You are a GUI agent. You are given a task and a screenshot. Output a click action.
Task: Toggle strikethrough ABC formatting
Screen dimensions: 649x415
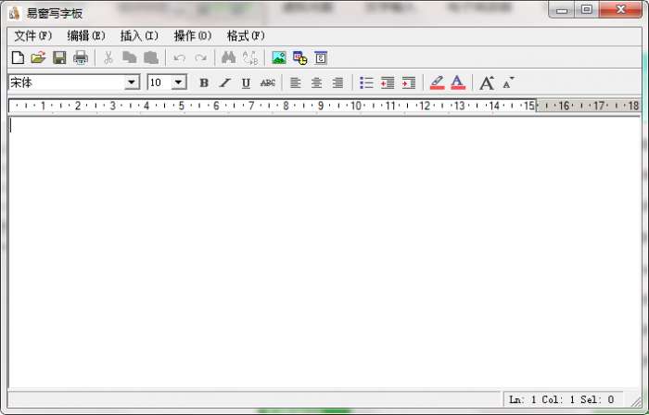(268, 83)
